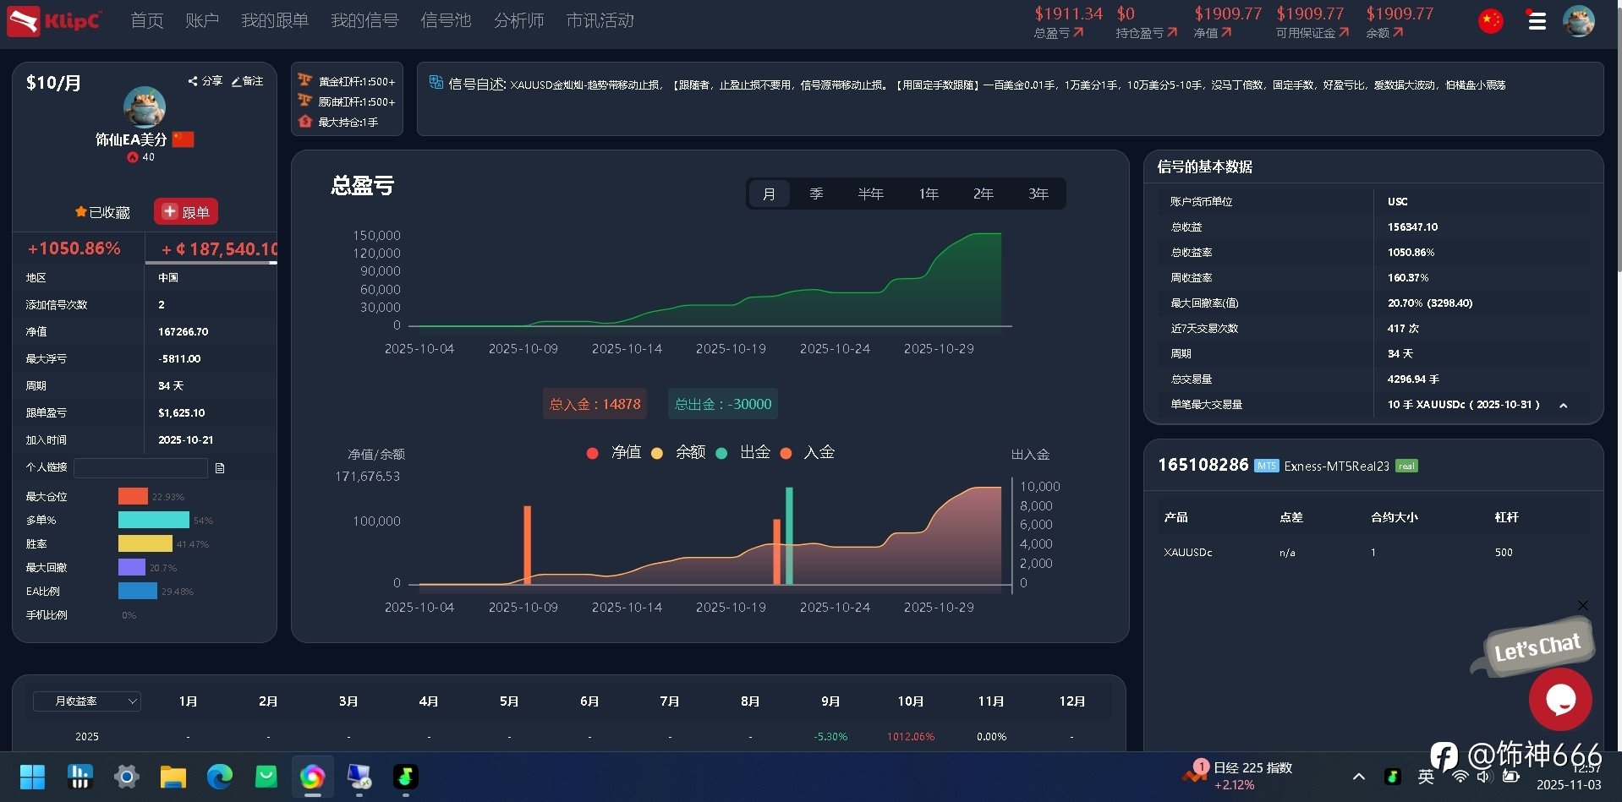Open File Explorer from the taskbar
This screenshot has height=802, width=1622.
pos(173,777)
